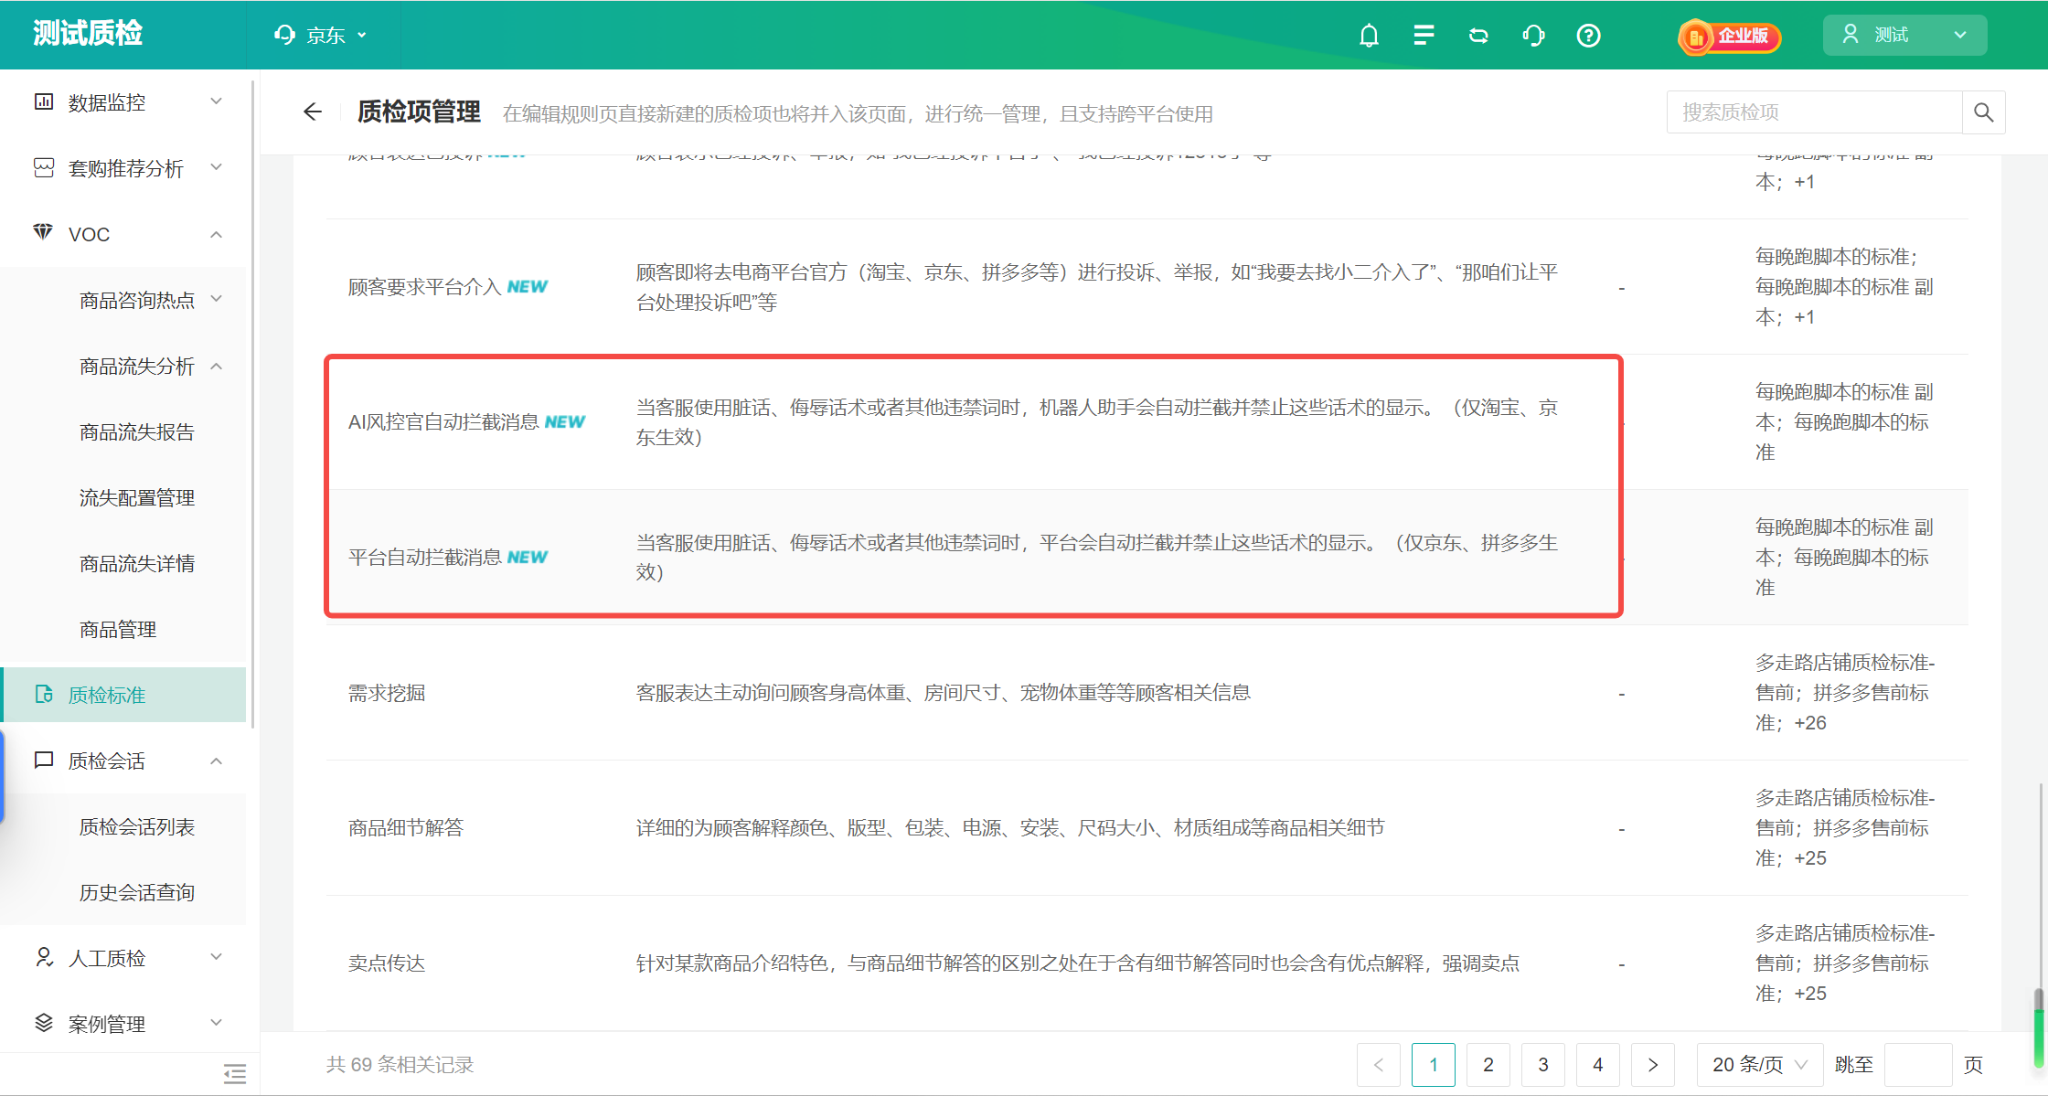
Task: Open 流失配置管理 in the sidebar
Action: [136, 498]
